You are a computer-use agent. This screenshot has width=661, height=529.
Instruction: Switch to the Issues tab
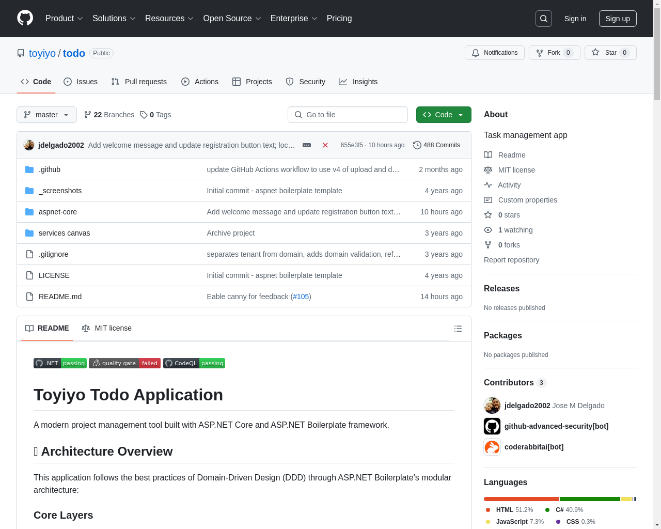(81, 82)
